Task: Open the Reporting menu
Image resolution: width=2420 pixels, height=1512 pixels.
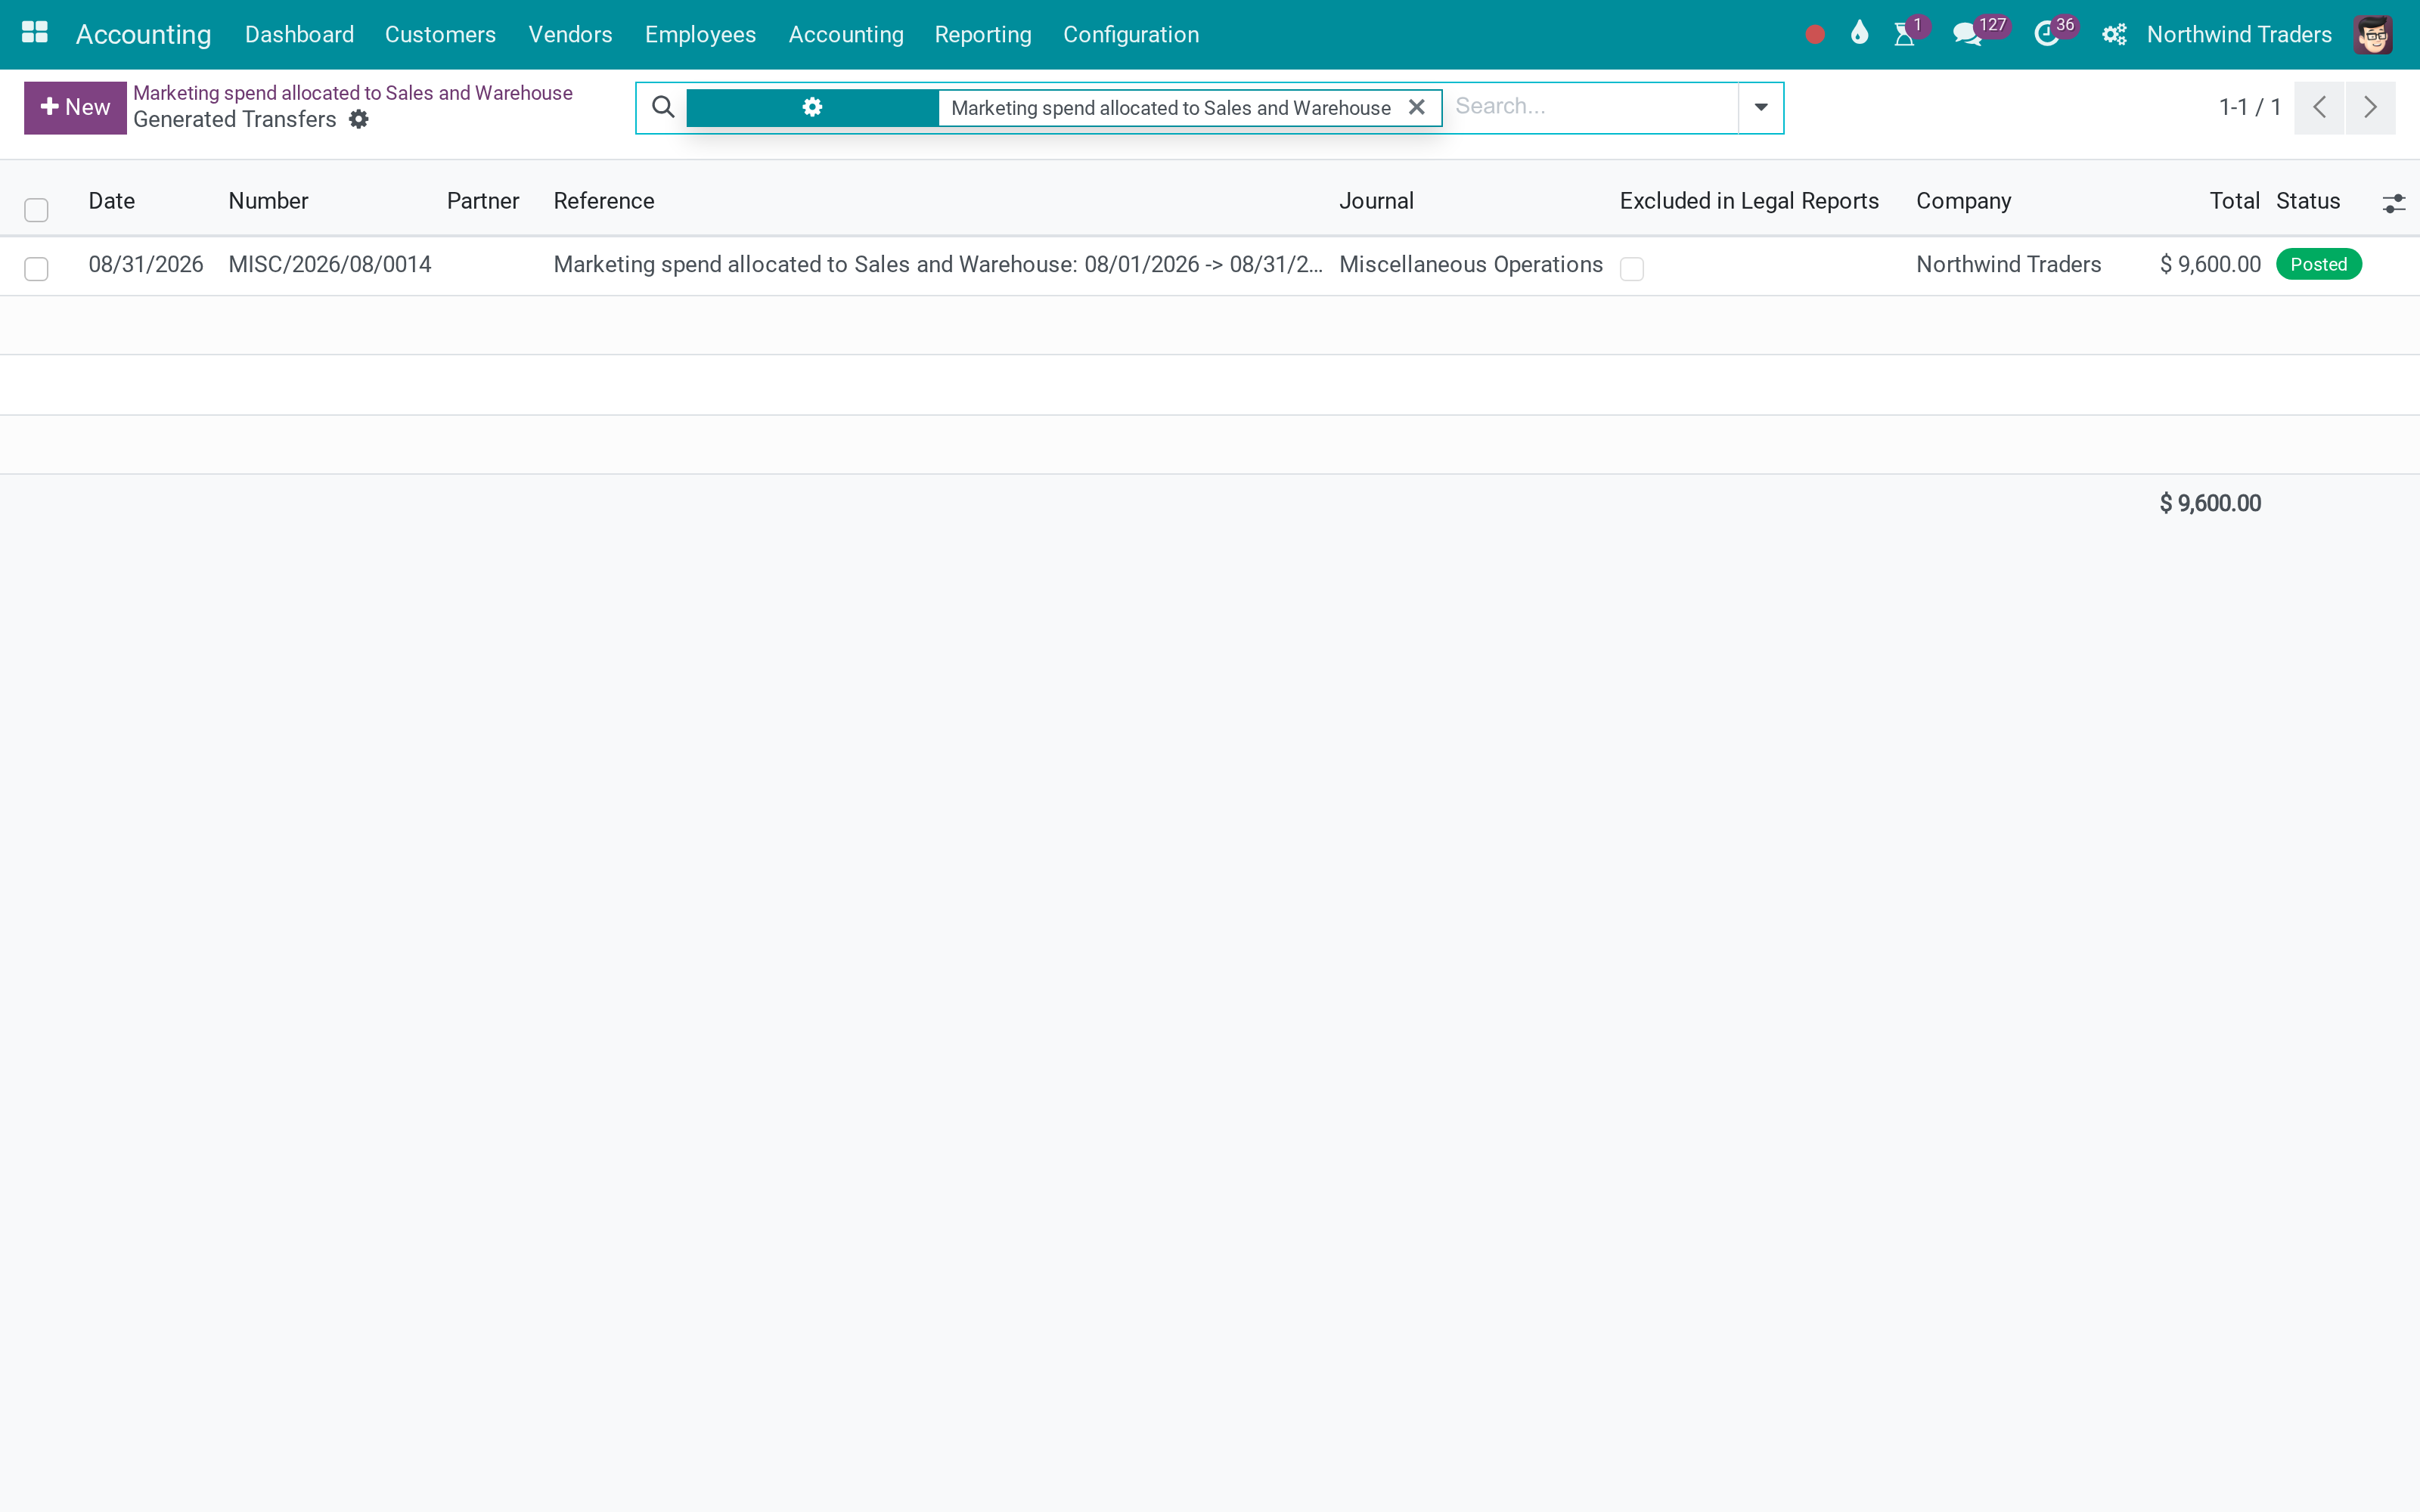Action: pyautogui.click(x=982, y=34)
